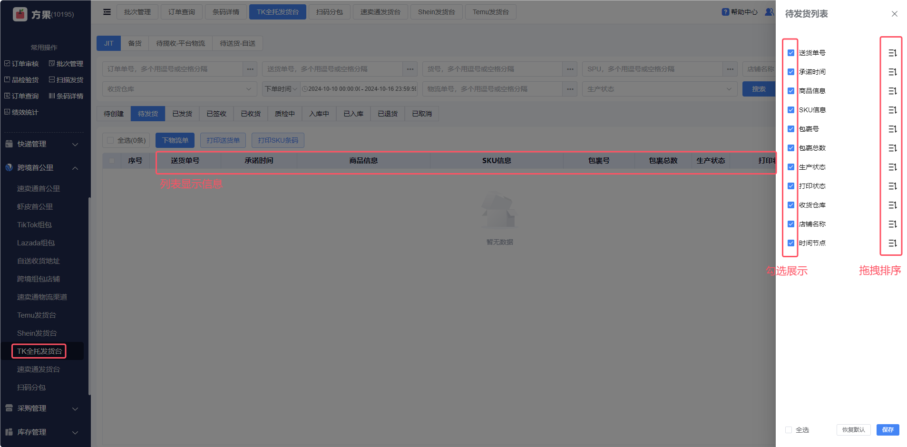
Task: Click the sort handle for 承诺时间
Action: pyautogui.click(x=893, y=72)
